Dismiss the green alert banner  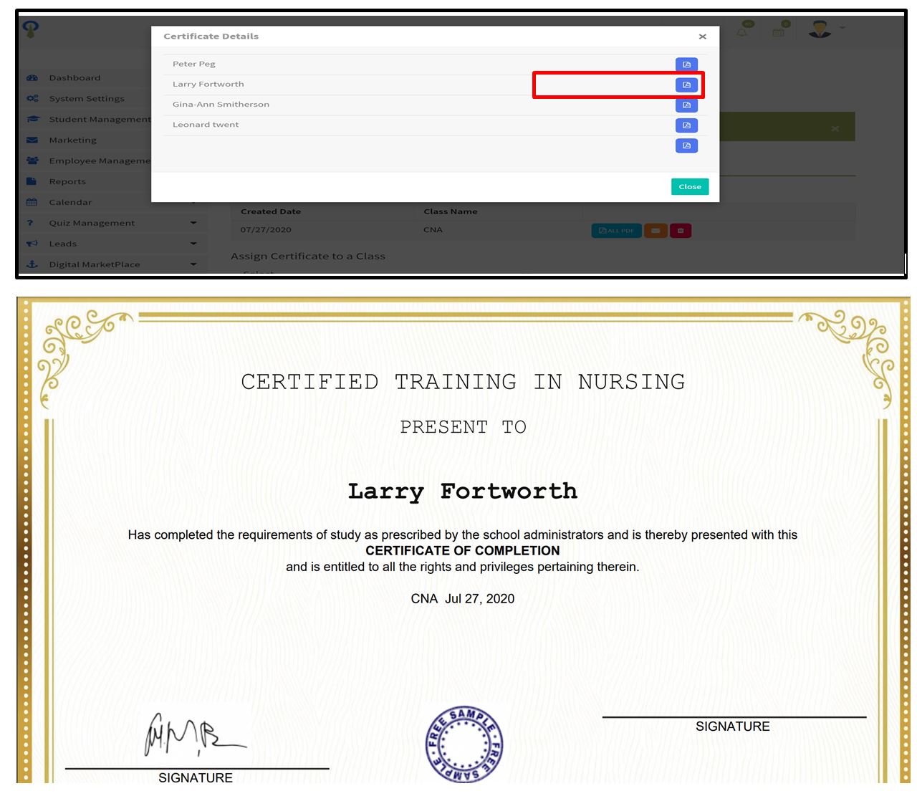tap(835, 129)
